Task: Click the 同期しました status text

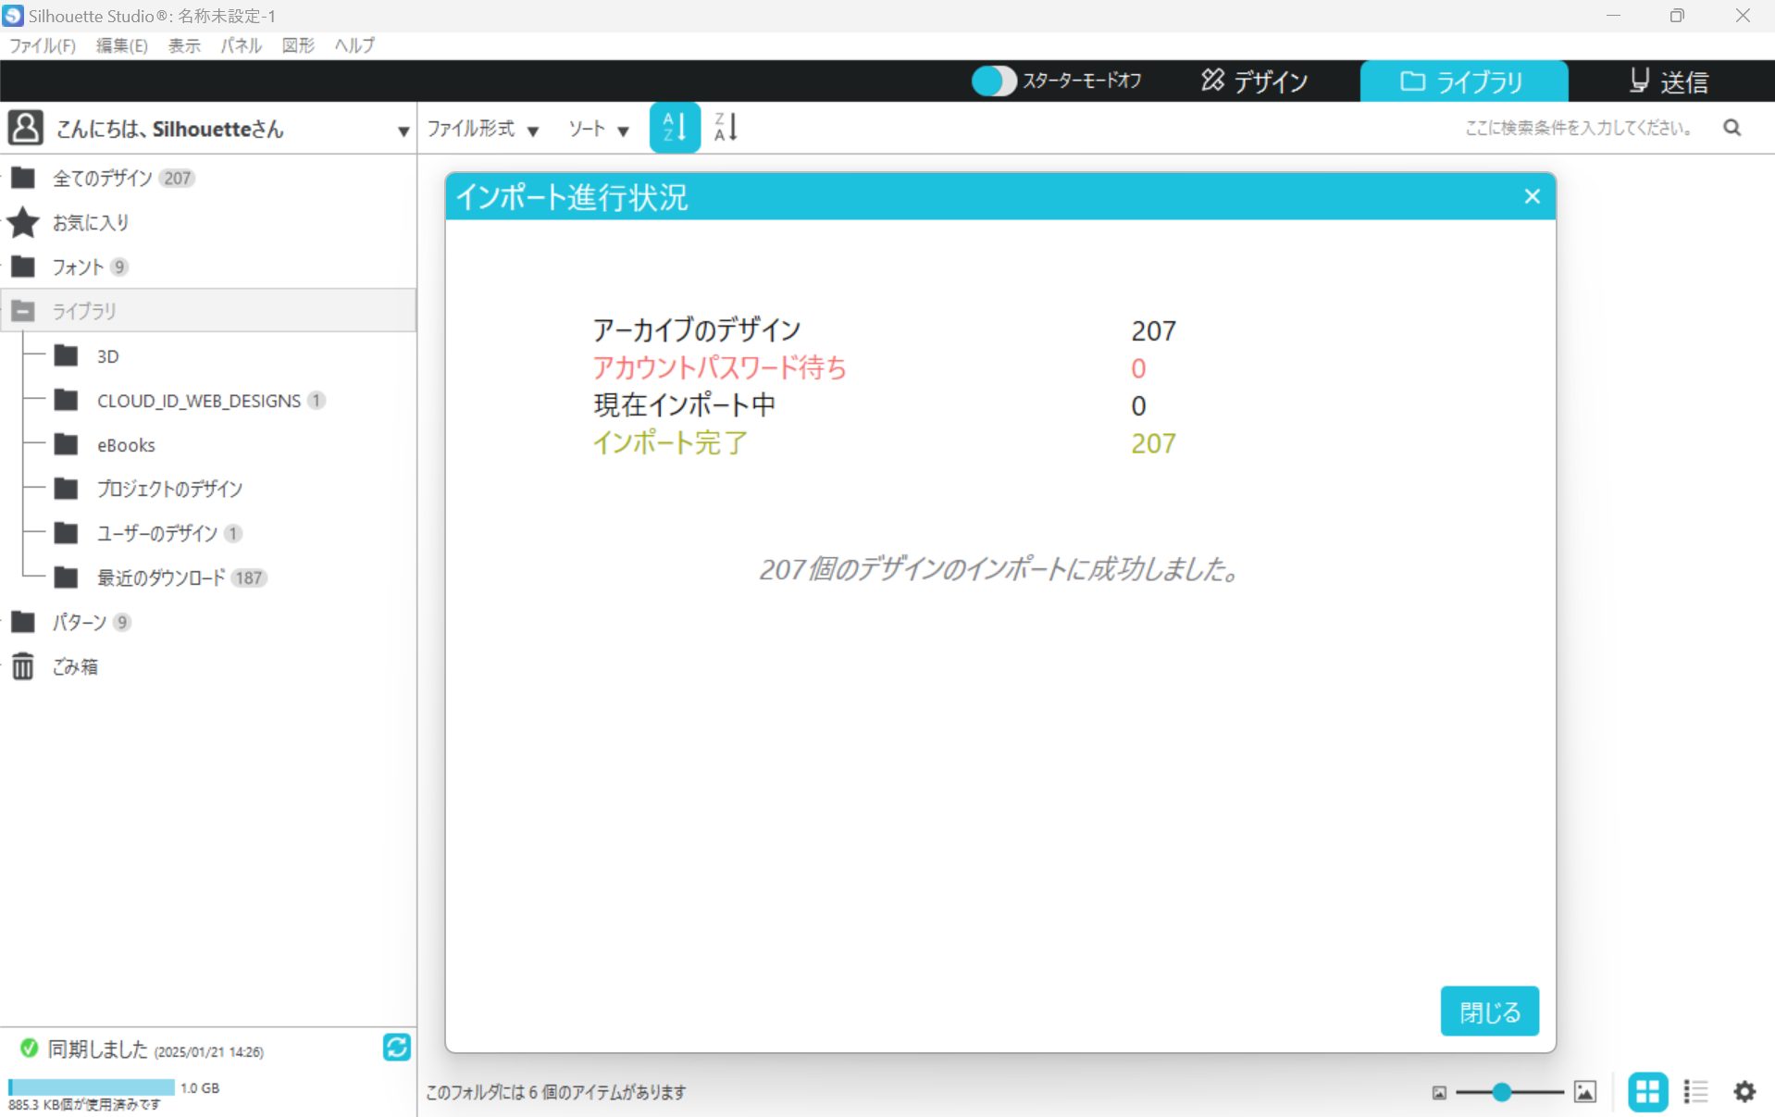Action: coord(97,1049)
